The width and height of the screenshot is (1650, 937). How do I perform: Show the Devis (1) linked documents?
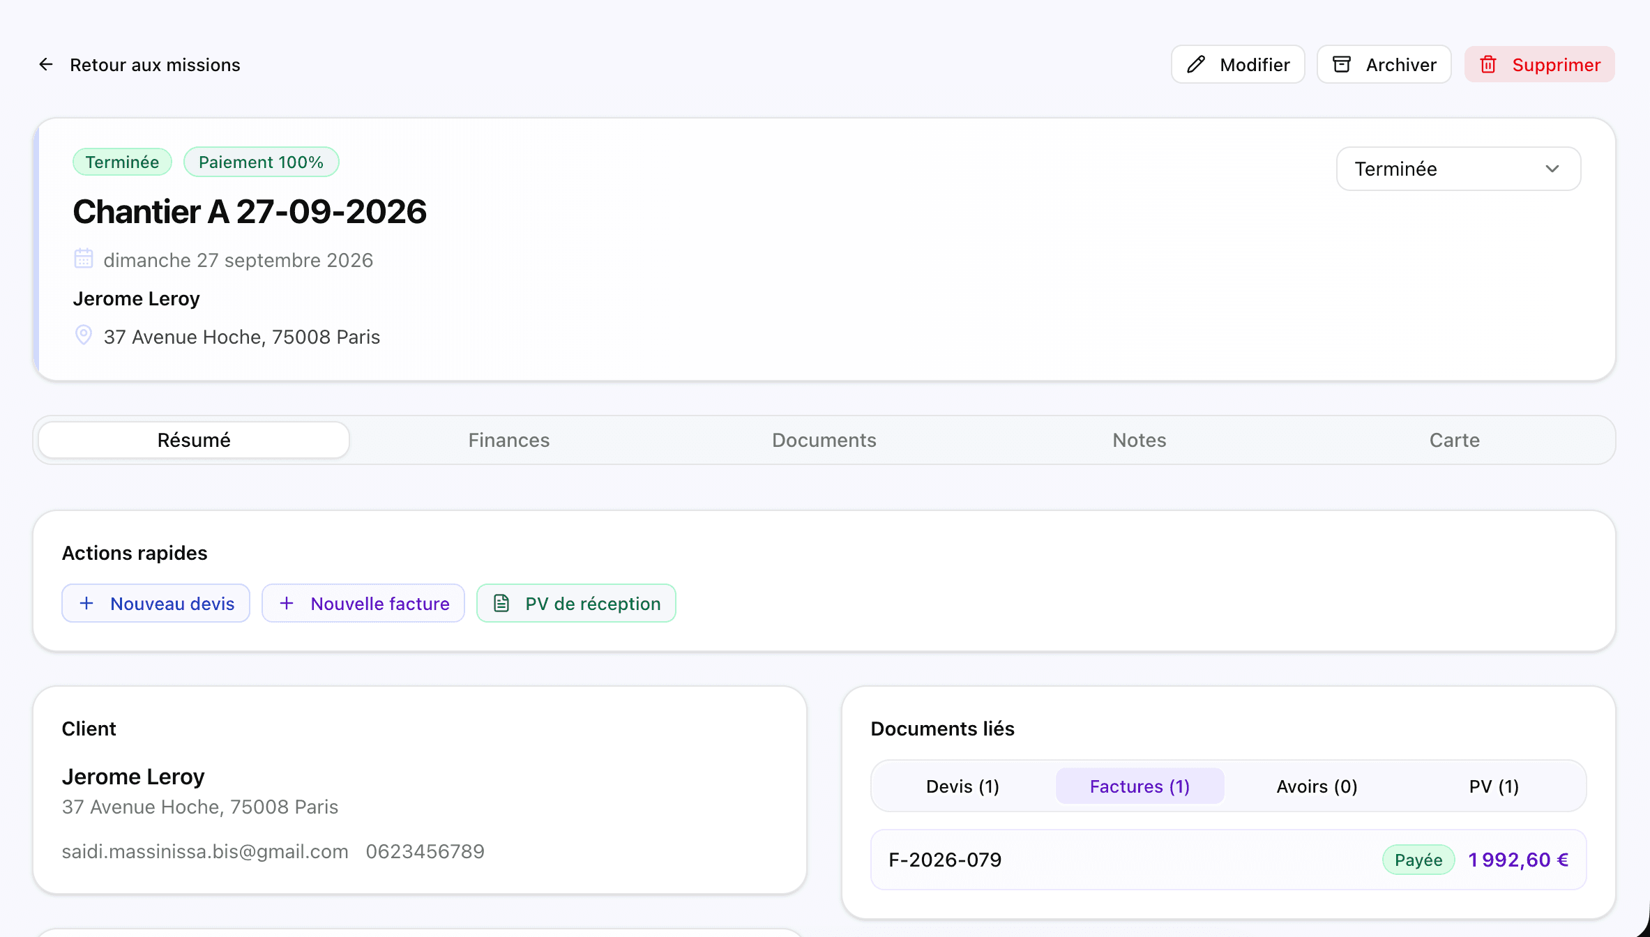pos(963,786)
